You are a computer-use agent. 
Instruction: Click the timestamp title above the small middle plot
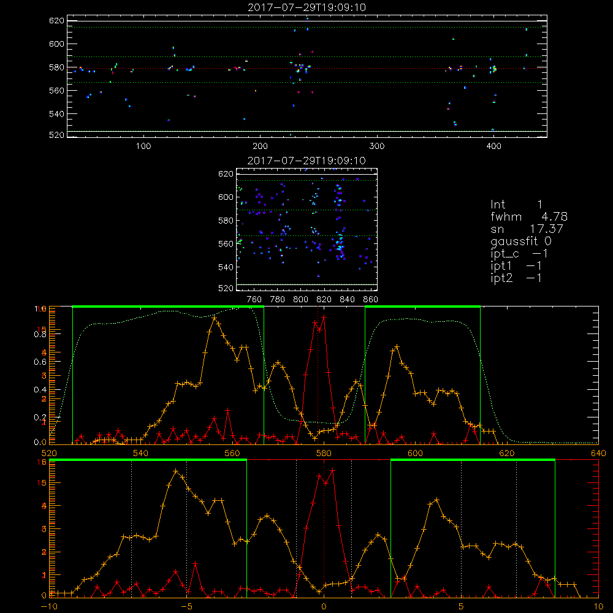[x=307, y=161]
